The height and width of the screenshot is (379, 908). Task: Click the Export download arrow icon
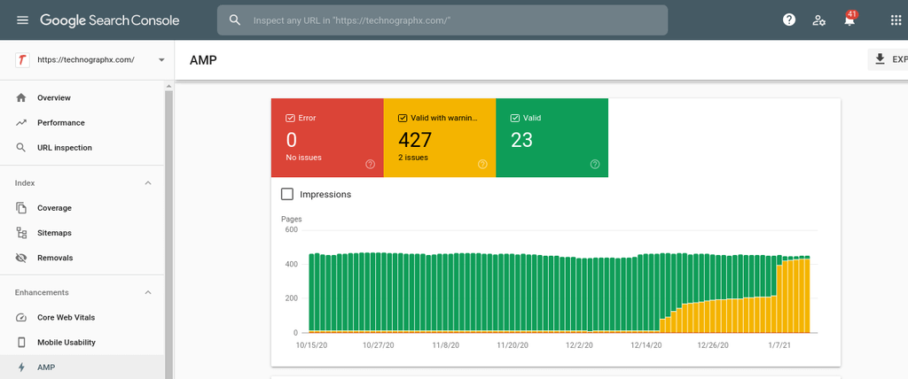[881, 59]
